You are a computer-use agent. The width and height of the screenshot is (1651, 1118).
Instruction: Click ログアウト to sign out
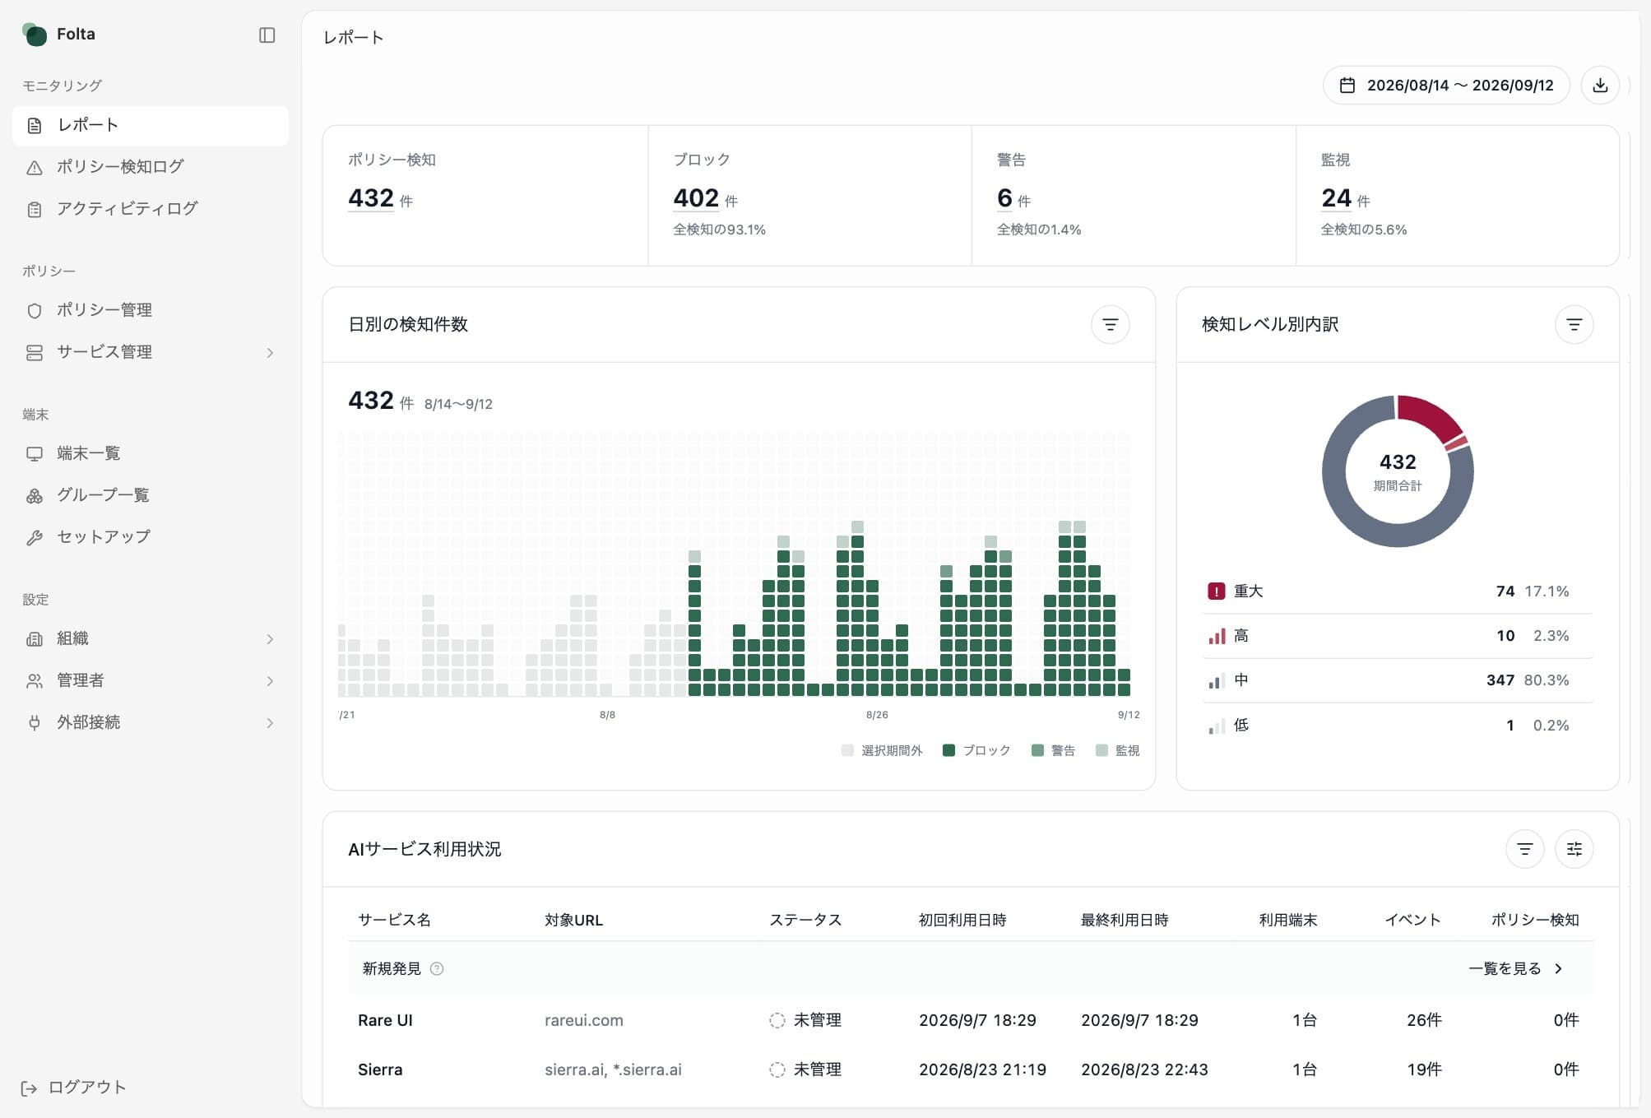click(x=74, y=1088)
